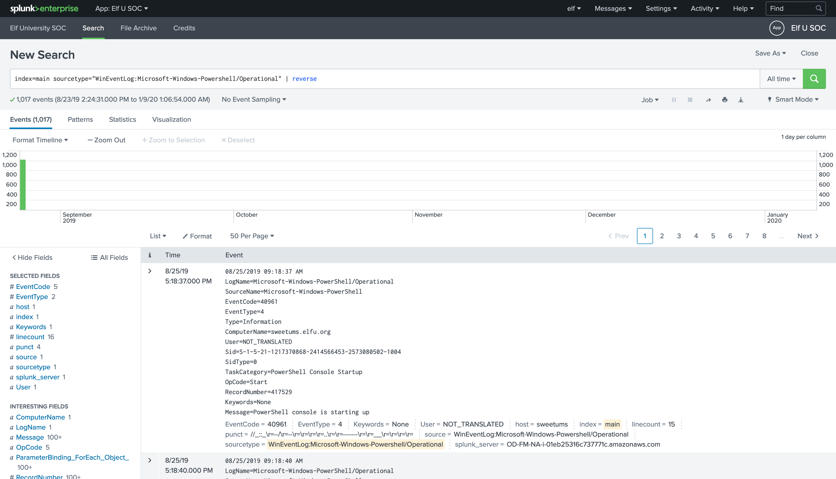Open File Archive nav item
This screenshot has width=836, height=479.
click(139, 28)
